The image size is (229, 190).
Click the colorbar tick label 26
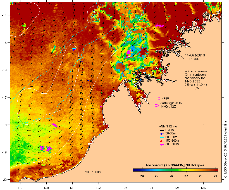171,176
